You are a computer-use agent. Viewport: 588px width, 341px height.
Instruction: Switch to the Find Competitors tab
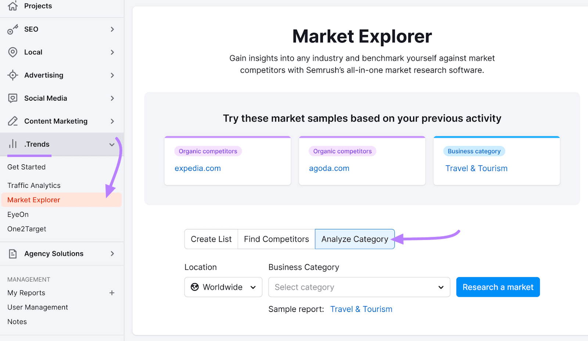click(x=276, y=239)
